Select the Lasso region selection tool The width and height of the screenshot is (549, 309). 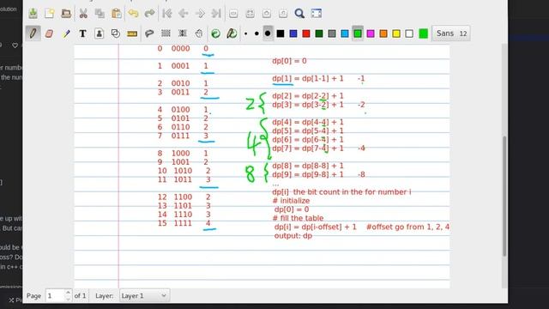(x=149, y=33)
